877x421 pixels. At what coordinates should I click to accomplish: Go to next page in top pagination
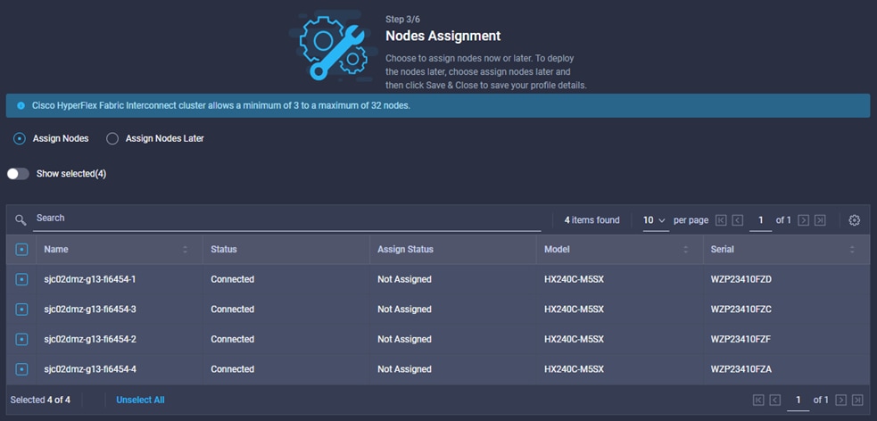(x=804, y=220)
